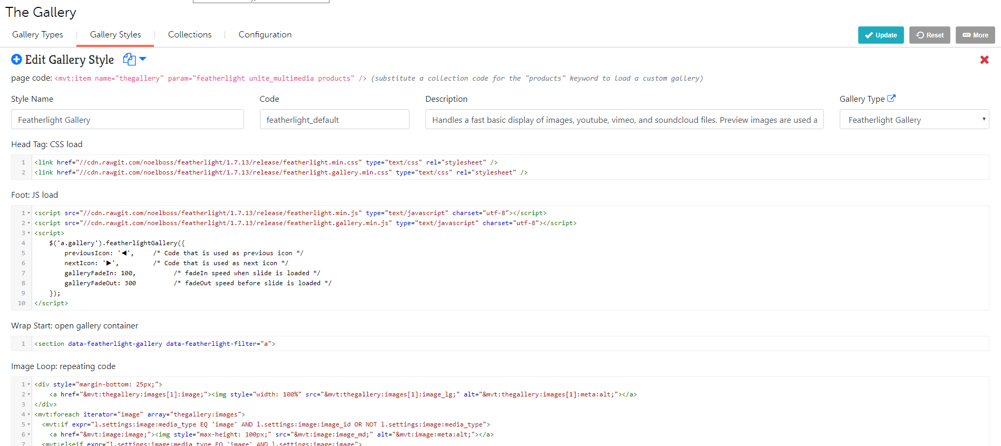Open the Gallery Type external link icon
Viewport: 1001px width, 446px height.
(x=891, y=98)
